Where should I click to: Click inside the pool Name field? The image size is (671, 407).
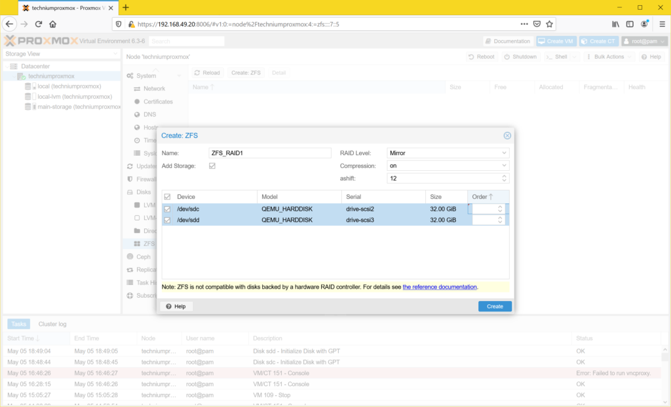pos(269,152)
